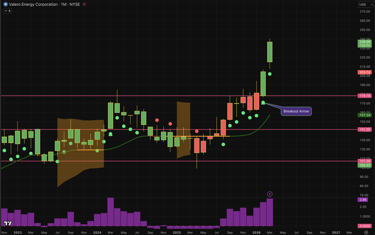Viewport: 375px width, 235px height.
Task: Select the Breakout Arrow callout label
Action: point(296,111)
